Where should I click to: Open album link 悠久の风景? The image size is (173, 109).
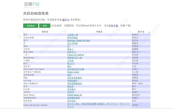click(x=72, y=43)
